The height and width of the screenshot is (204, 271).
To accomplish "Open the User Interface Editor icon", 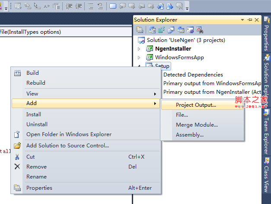I will point(180,30).
